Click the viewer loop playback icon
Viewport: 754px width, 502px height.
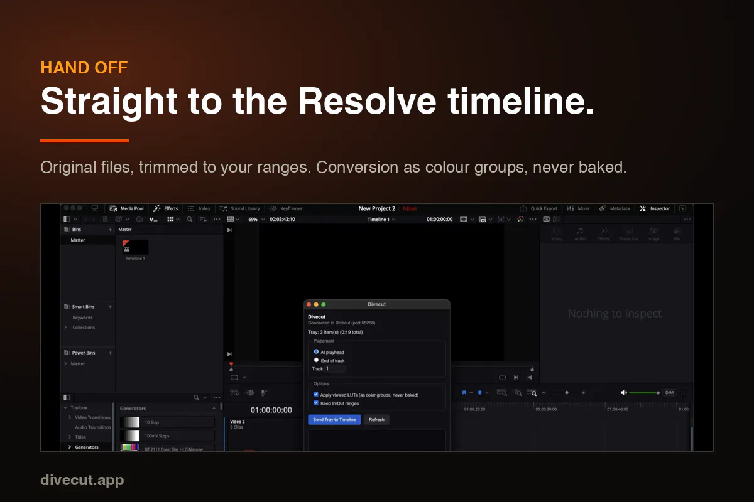[502, 378]
